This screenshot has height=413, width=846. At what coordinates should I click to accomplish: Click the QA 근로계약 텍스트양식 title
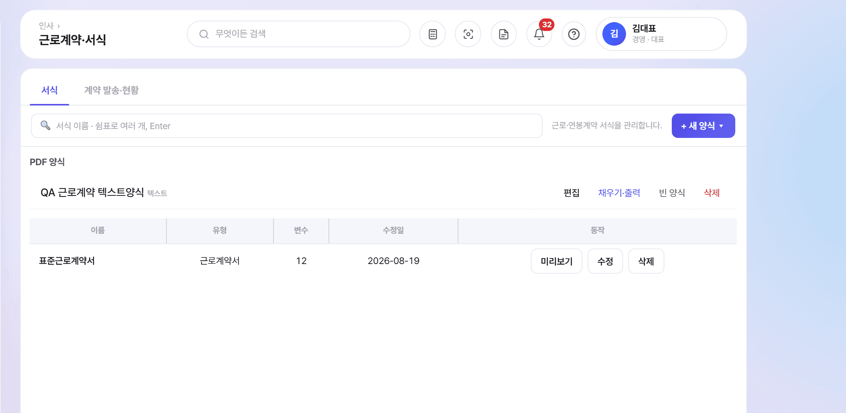coord(92,192)
